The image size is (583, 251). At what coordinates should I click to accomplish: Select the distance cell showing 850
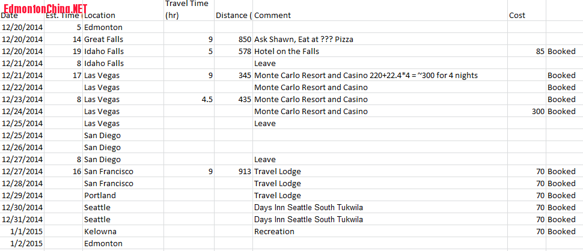pyautogui.click(x=244, y=39)
